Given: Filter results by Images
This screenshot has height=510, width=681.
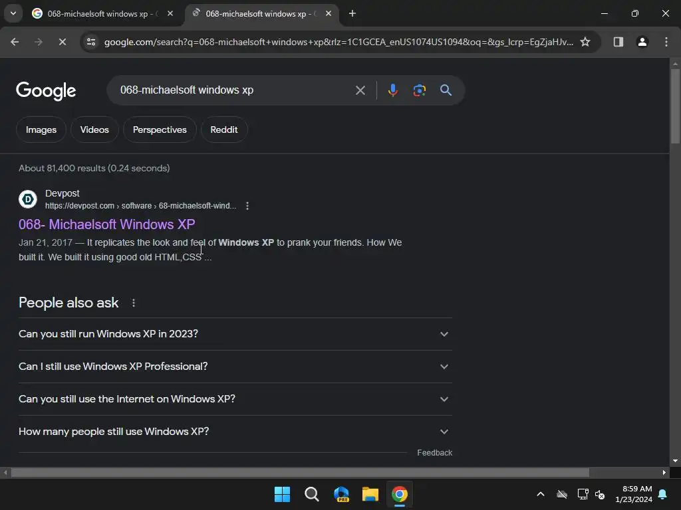Looking at the screenshot, I should (41, 129).
